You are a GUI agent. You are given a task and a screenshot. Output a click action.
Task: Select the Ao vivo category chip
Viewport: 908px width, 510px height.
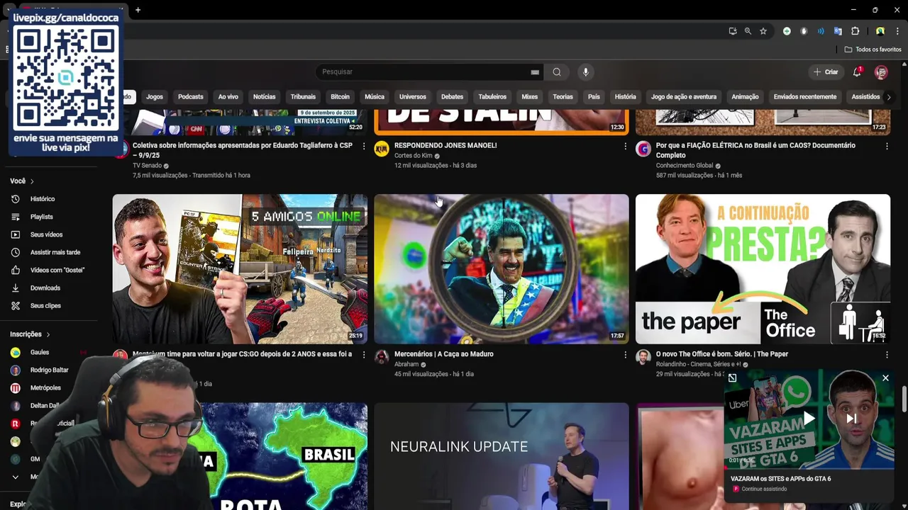coord(228,97)
